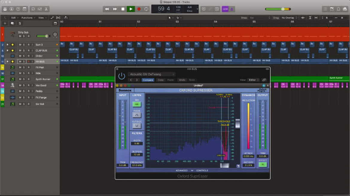Image resolution: width=350 pixels, height=196 pixels.
Task: Open the Editors scissors icon
Action: 46,9
